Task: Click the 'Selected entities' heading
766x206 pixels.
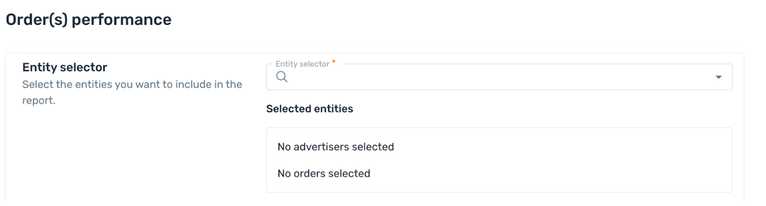Action: pyautogui.click(x=309, y=109)
